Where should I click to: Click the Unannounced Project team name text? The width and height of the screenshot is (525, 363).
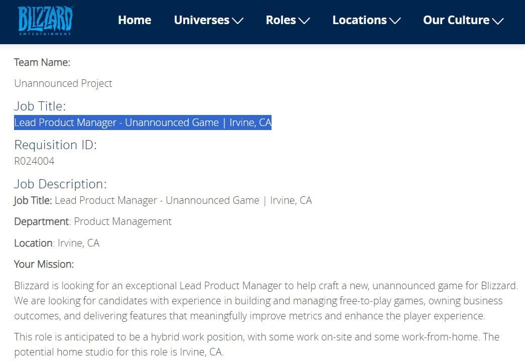coord(63,83)
